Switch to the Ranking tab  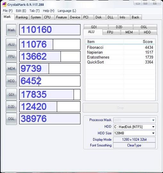tap(22, 17)
